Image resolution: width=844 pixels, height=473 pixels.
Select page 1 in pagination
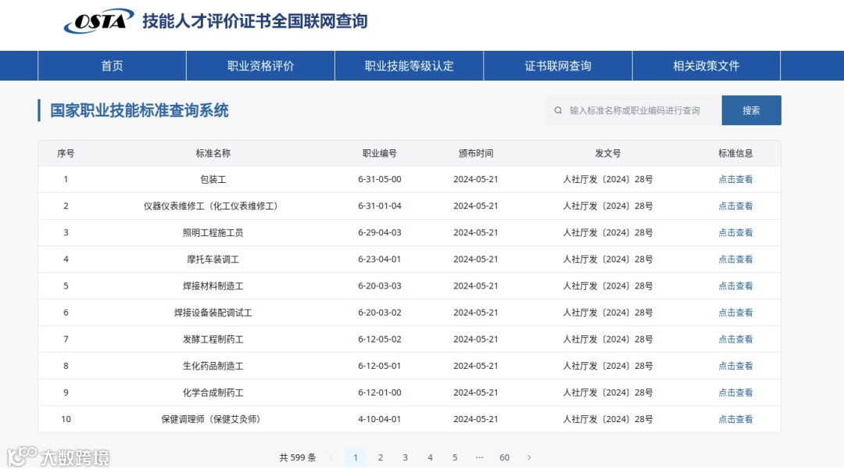click(x=356, y=457)
